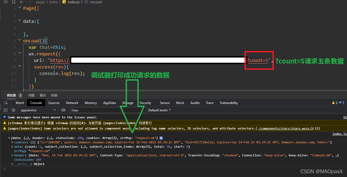
Task: Click the console prompt input line
Action: point(174,169)
